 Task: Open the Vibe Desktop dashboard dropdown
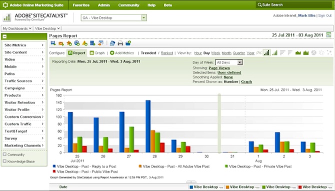pos(47,28)
